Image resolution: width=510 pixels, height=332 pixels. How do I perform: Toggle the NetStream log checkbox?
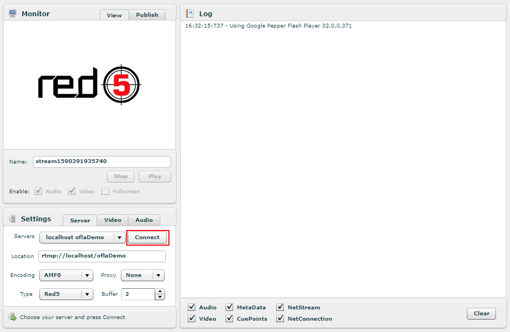(x=281, y=307)
